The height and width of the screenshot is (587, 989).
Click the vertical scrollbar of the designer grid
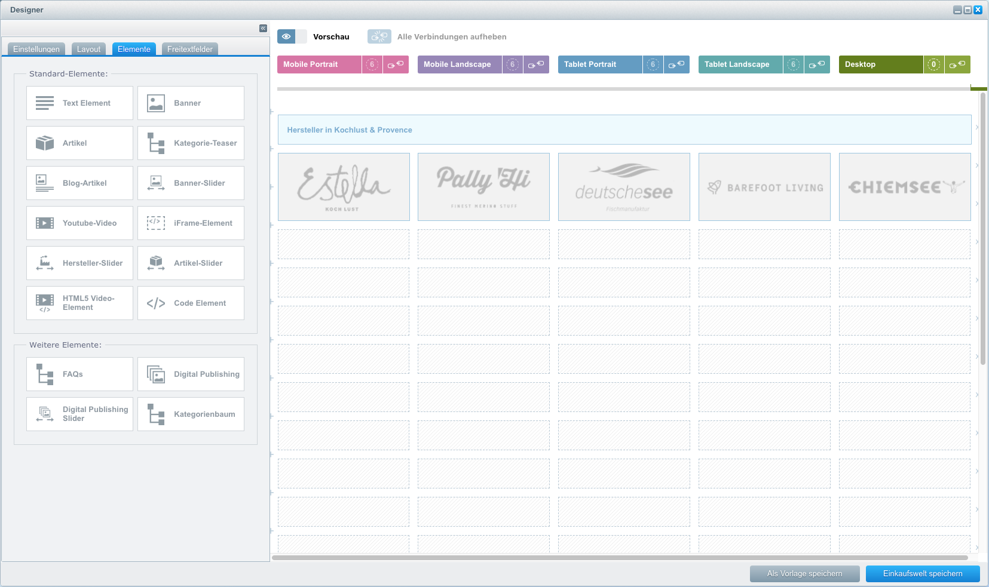(983, 228)
